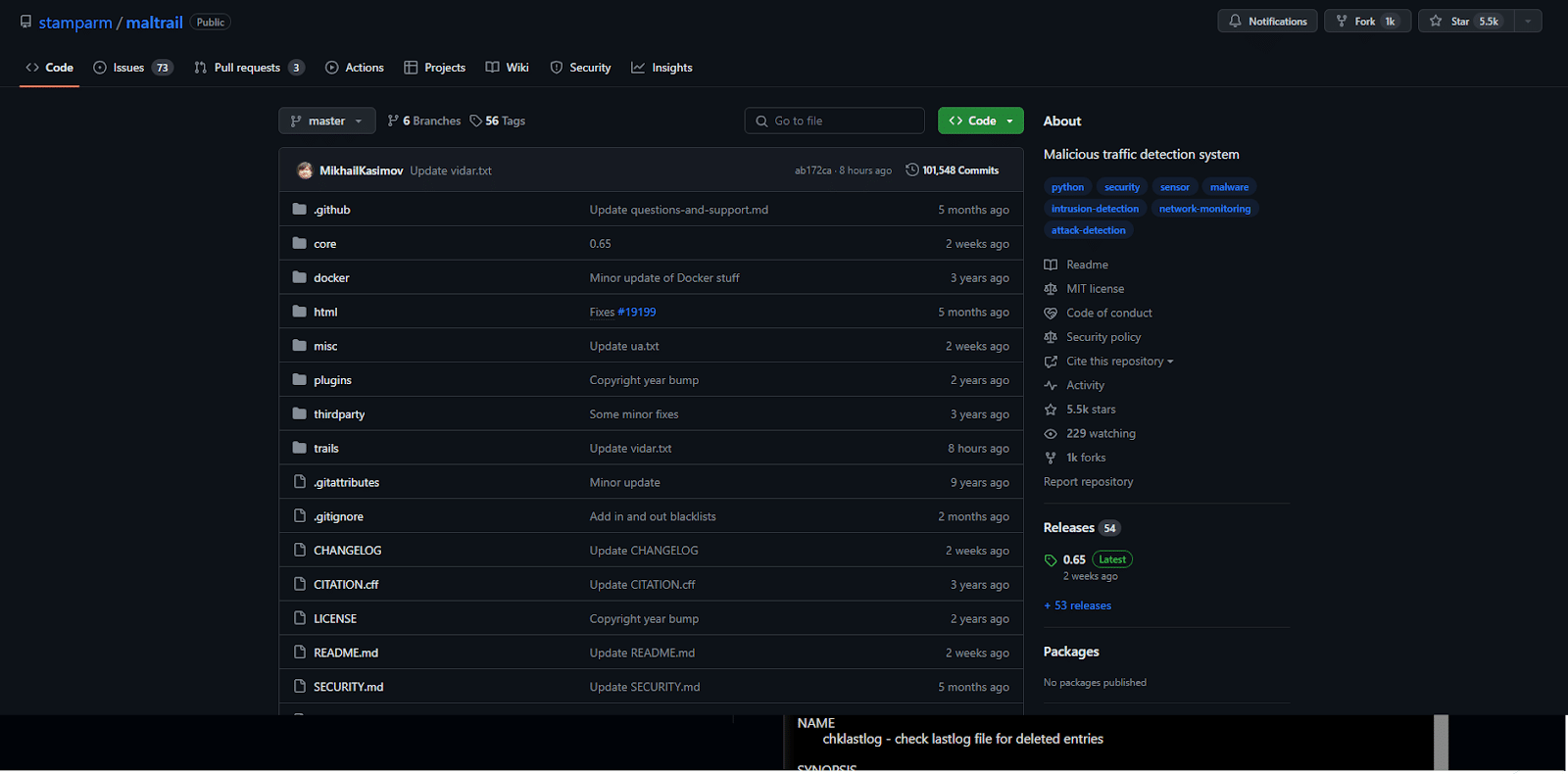Select the malware topic tag
This screenshot has width=1568, height=774.
coord(1229,187)
